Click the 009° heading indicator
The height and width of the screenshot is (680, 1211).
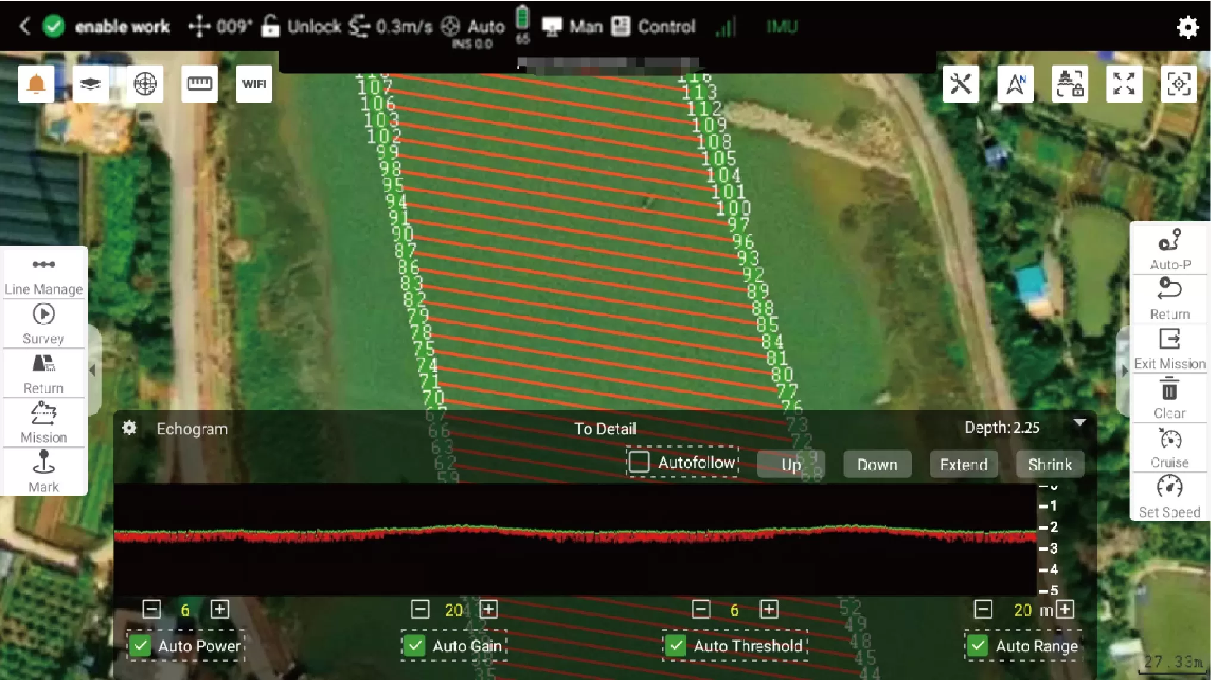[x=220, y=27]
